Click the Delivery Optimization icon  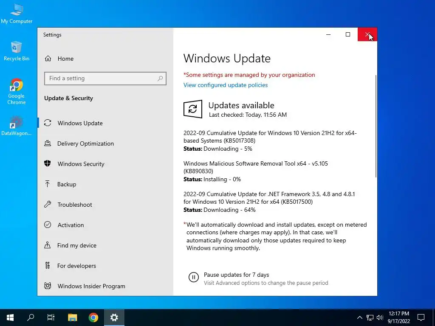[48, 143]
